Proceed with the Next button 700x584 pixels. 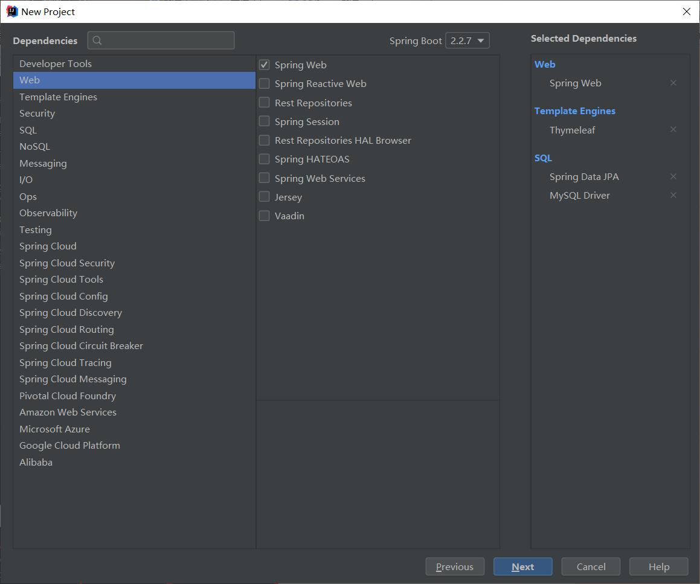(x=523, y=566)
